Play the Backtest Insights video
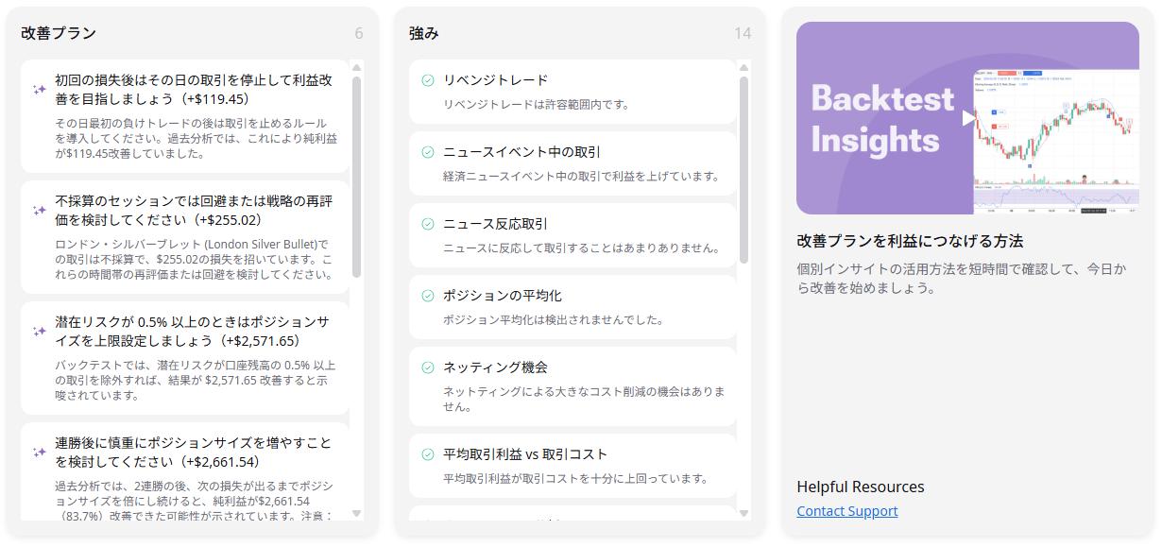Image resolution: width=1162 pixels, height=547 pixels. (x=968, y=118)
